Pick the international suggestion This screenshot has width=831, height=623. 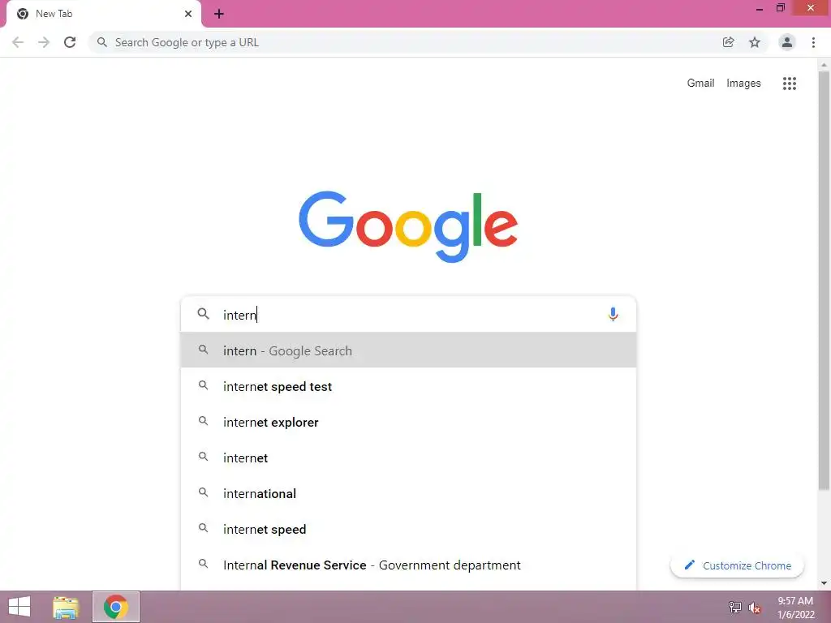tap(408, 493)
